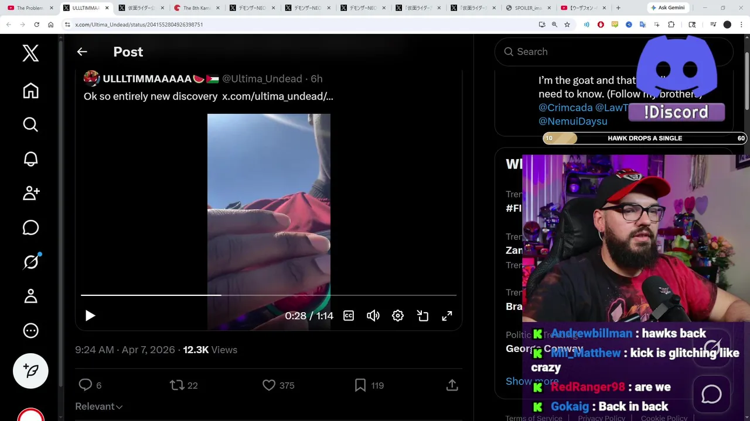
Task: Open browser home page button
Action: [51, 25]
